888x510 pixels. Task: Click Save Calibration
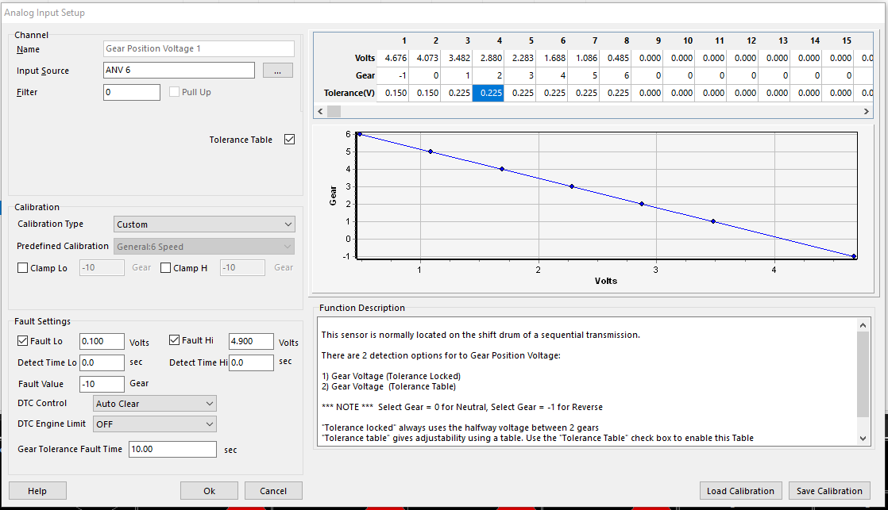click(x=829, y=491)
